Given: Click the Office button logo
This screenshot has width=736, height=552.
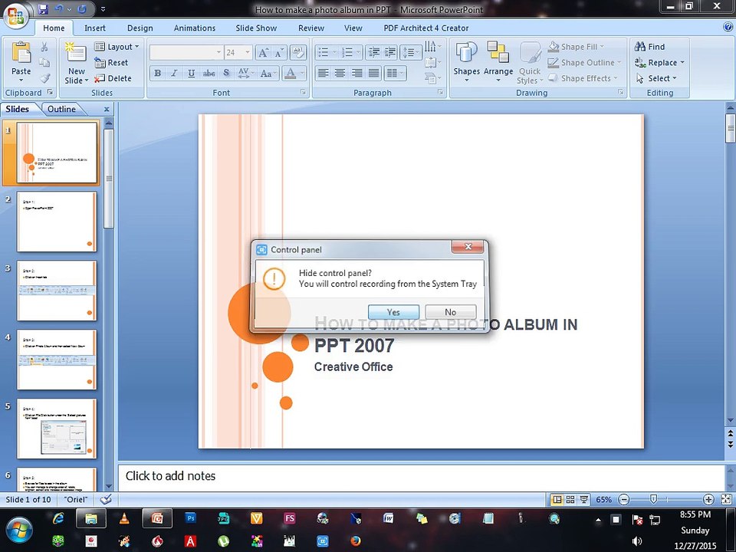Looking at the screenshot, I should (x=16, y=16).
